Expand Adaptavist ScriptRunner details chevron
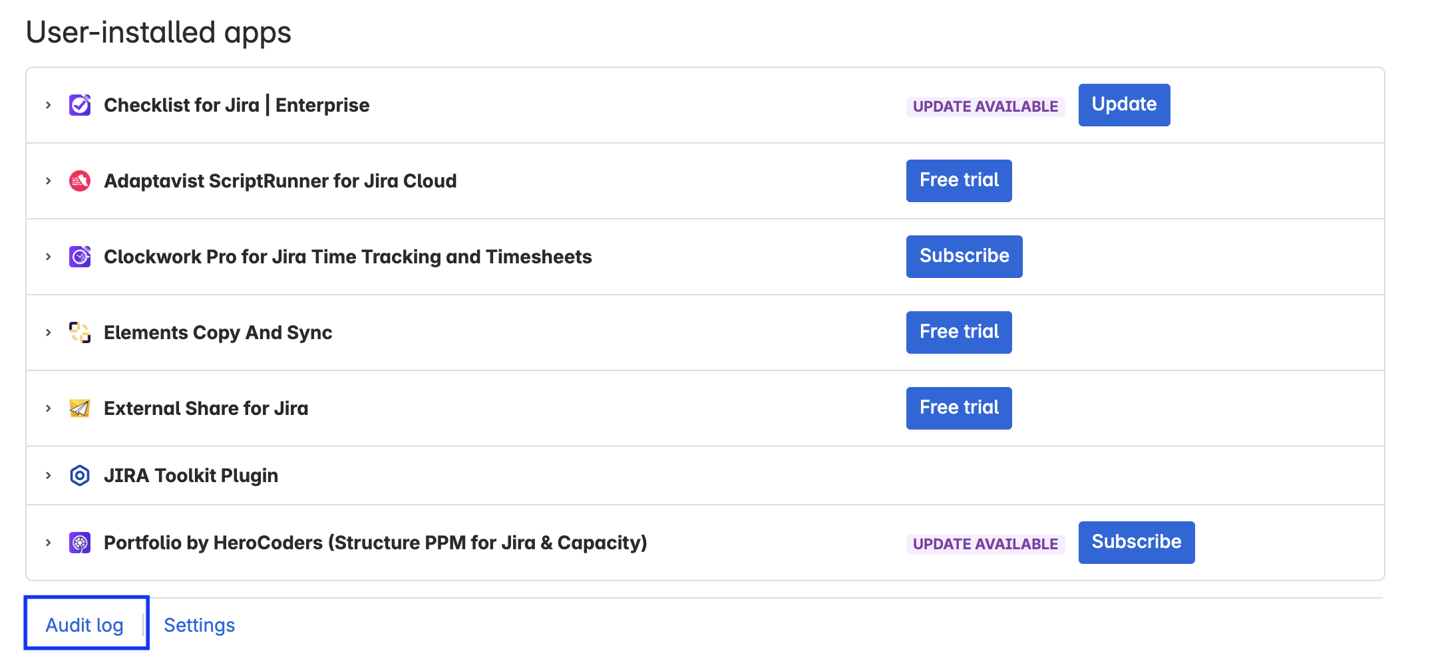The width and height of the screenshot is (1446, 659). click(x=49, y=181)
